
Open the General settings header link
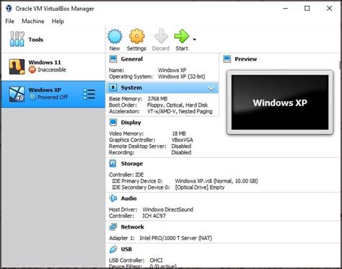click(131, 59)
